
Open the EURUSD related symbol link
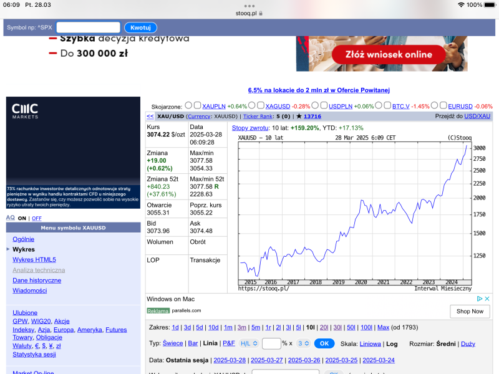tap(460, 106)
